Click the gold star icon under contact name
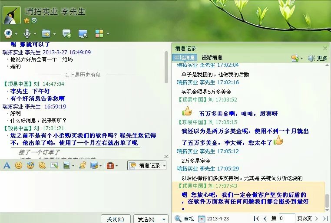 pyautogui.click(x=26, y=20)
